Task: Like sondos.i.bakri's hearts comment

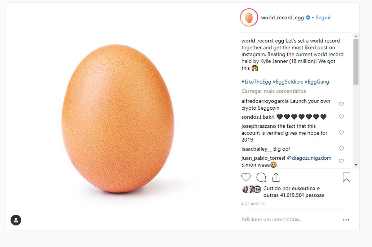Action: (x=341, y=117)
